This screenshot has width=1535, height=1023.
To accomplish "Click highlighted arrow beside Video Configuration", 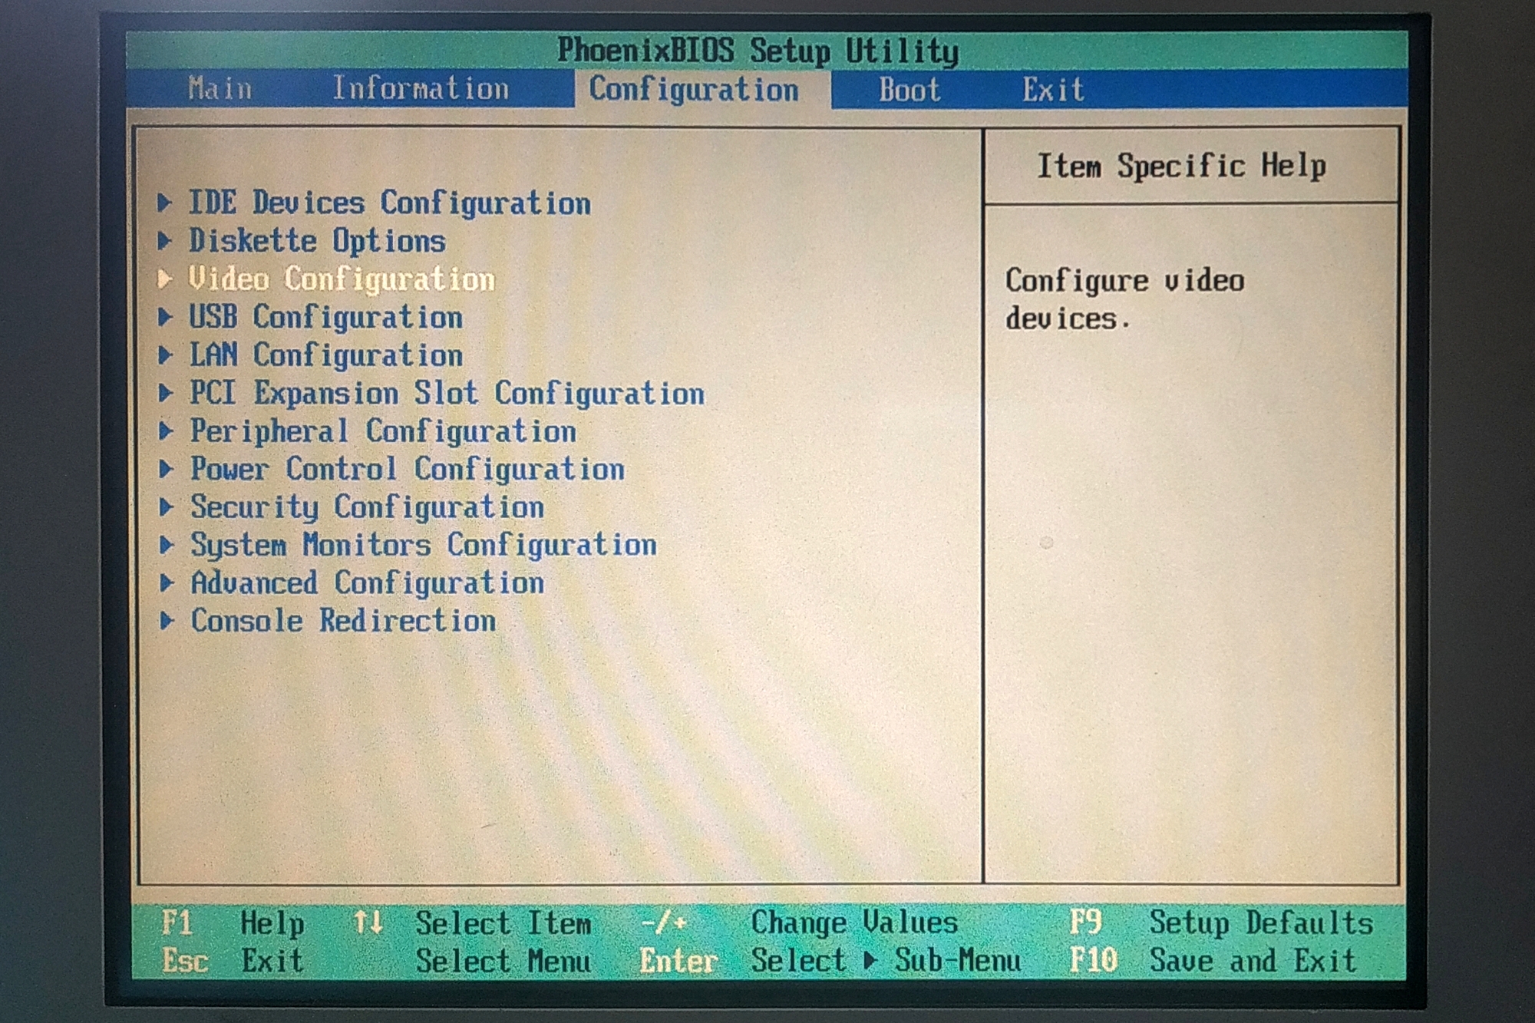I will point(164,279).
